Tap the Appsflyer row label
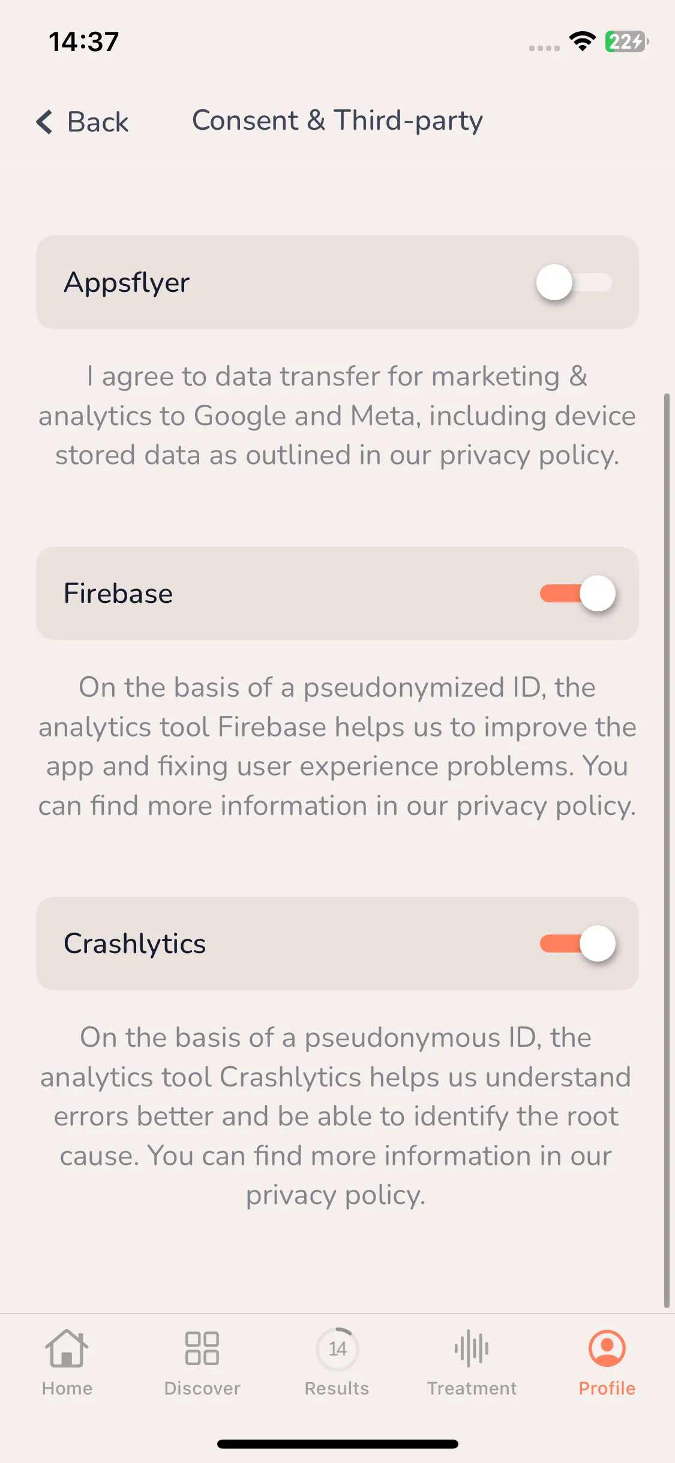The height and width of the screenshot is (1463, 675). click(x=127, y=282)
